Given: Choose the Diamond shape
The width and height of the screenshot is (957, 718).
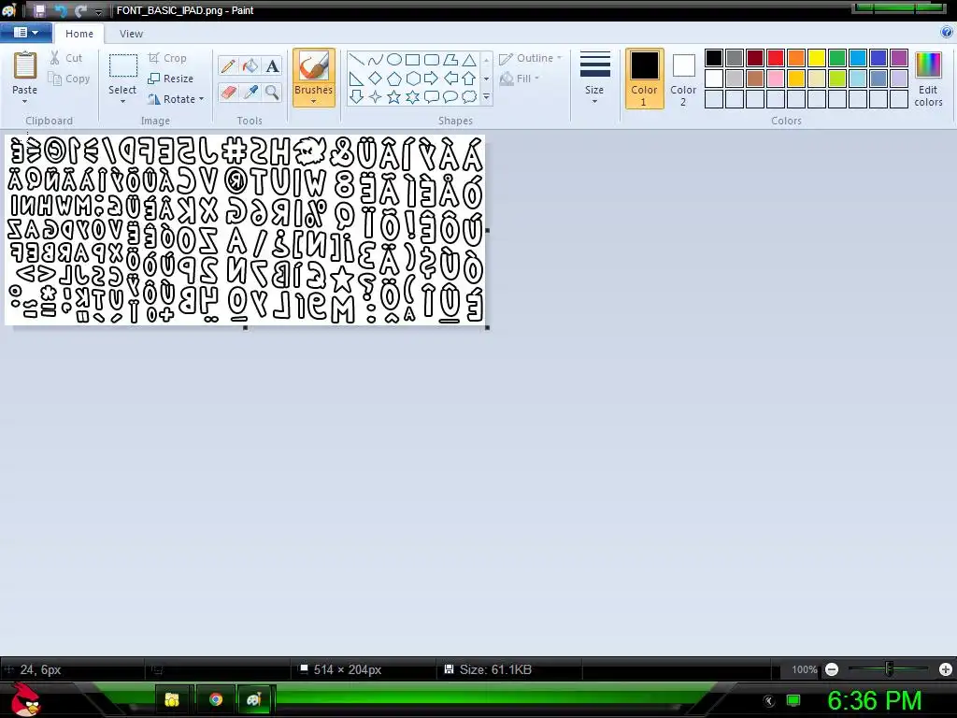Looking at the screenshot, I should click(x=376, y=79).
